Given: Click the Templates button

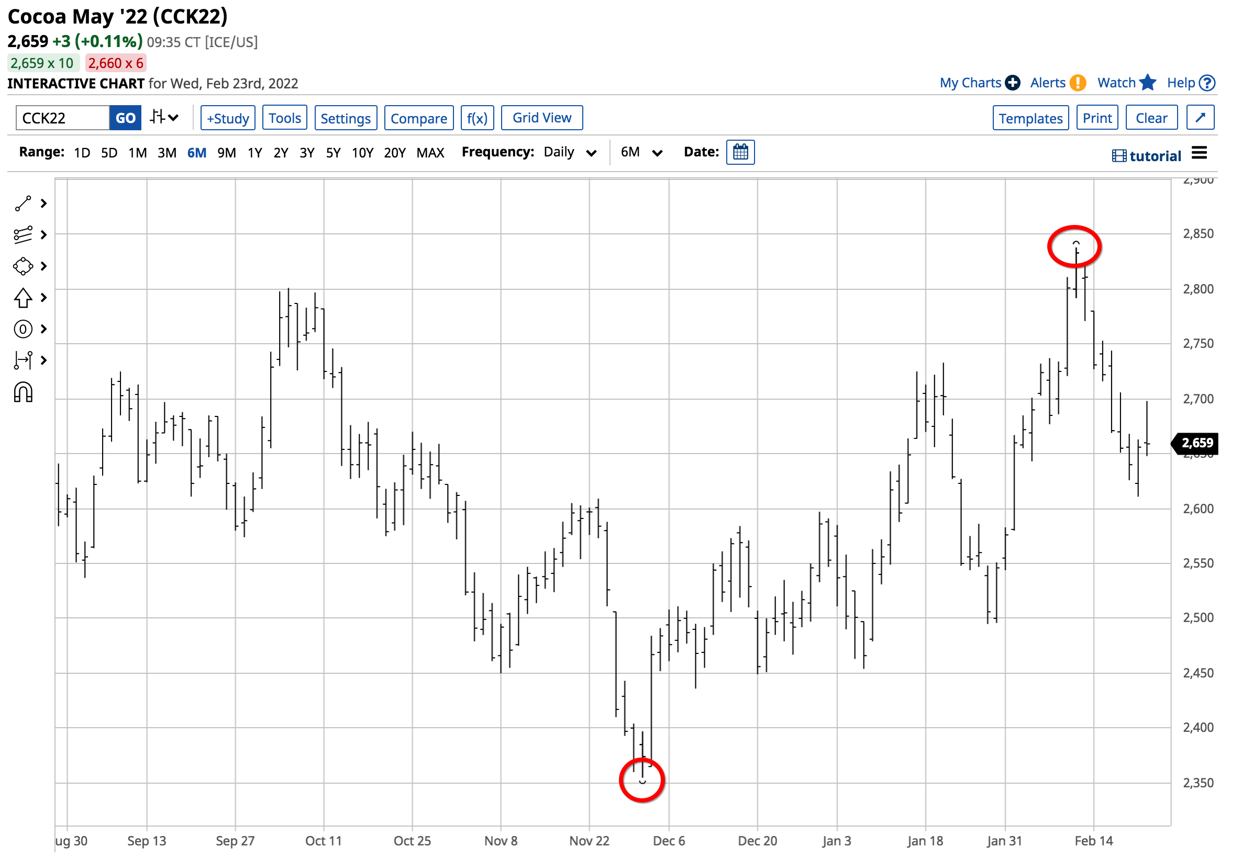Looking at the screenshot, I should click(x=1030, y=117).
